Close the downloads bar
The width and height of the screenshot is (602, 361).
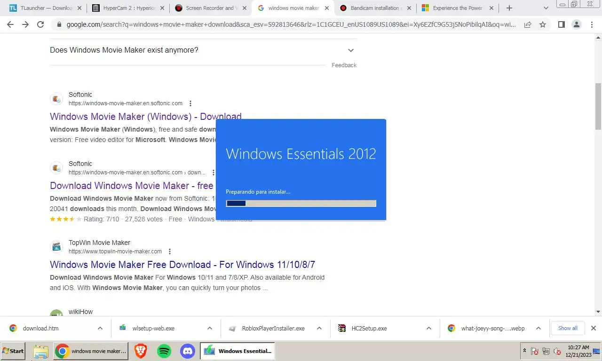[x=593, y=328]
